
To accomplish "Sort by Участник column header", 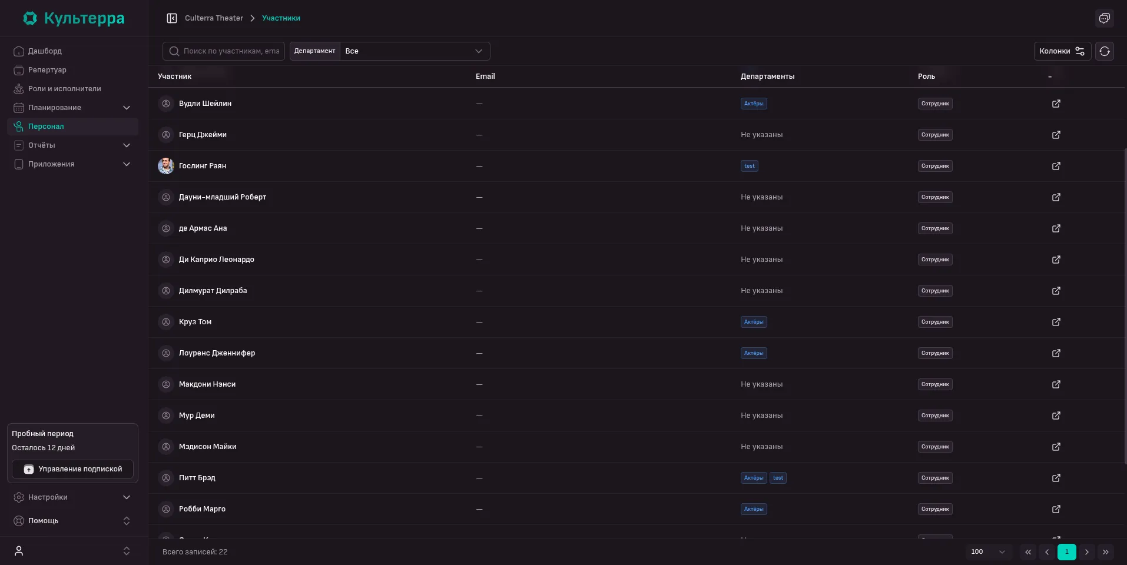I will (175, 77).
